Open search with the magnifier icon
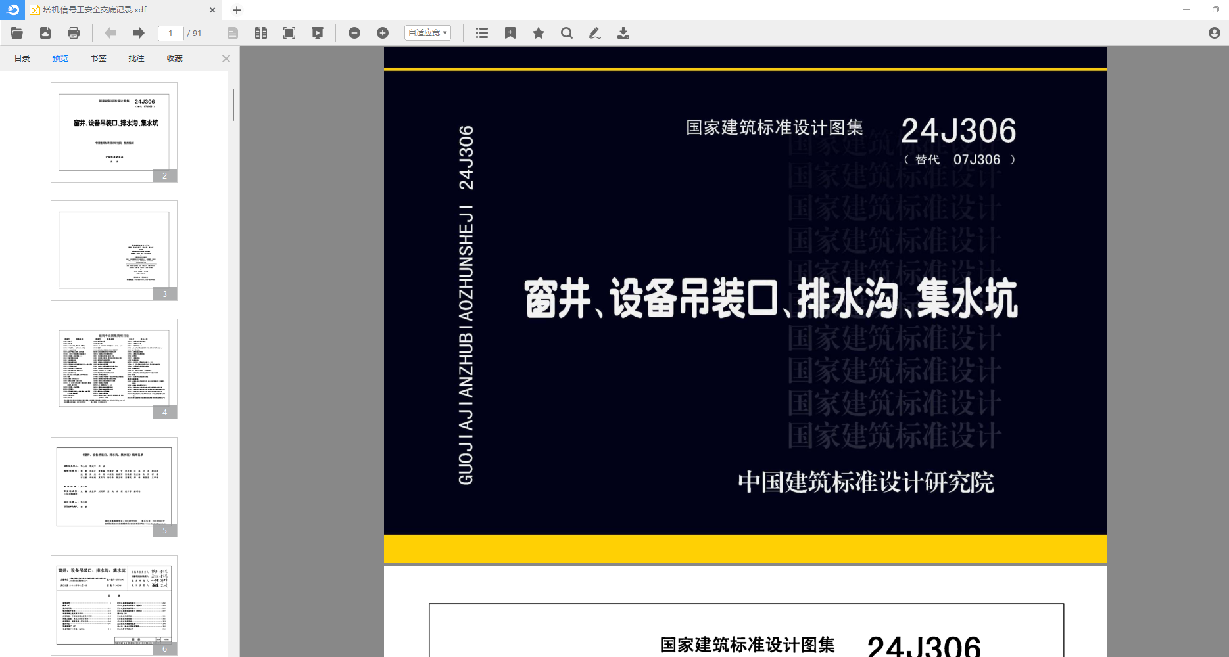This screenshot has height=657, width=1229. [567, 33]
